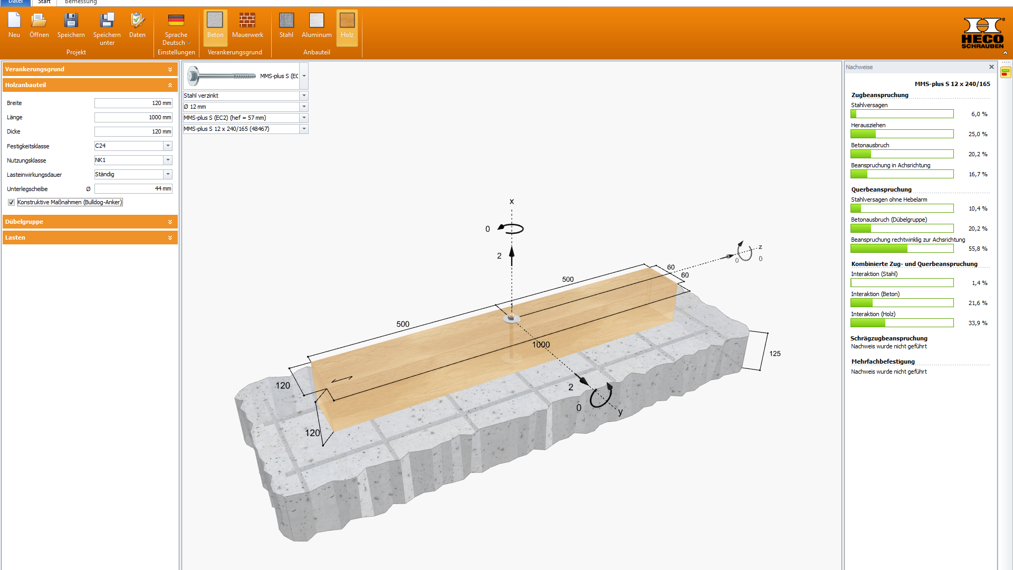Viewport: 1013px width, 570px height.
Task: Click the MMS-plus S 12 x 240/165 title
Action: 952,84
